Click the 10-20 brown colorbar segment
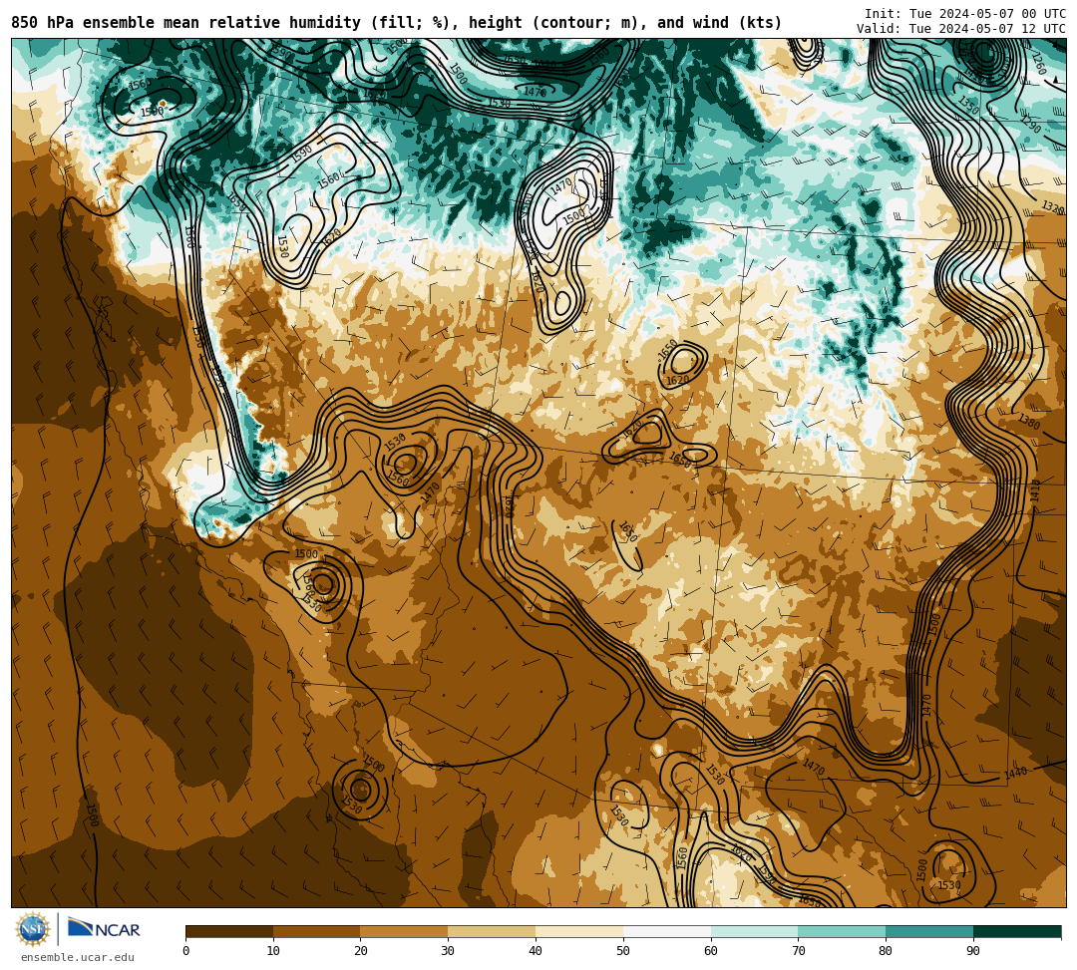This screenshot has width=1077, height=970. (x=317, y=931)
